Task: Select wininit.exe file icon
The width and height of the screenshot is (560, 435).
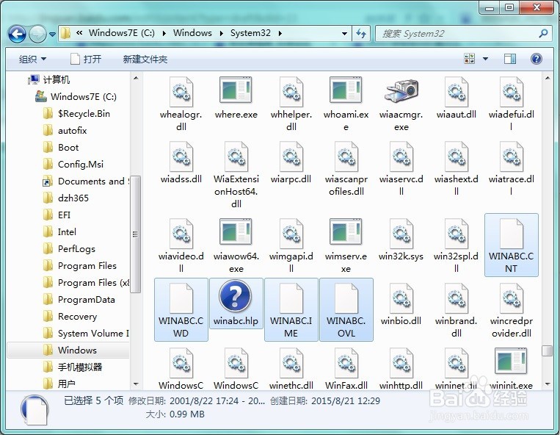Action: (511, 362)
